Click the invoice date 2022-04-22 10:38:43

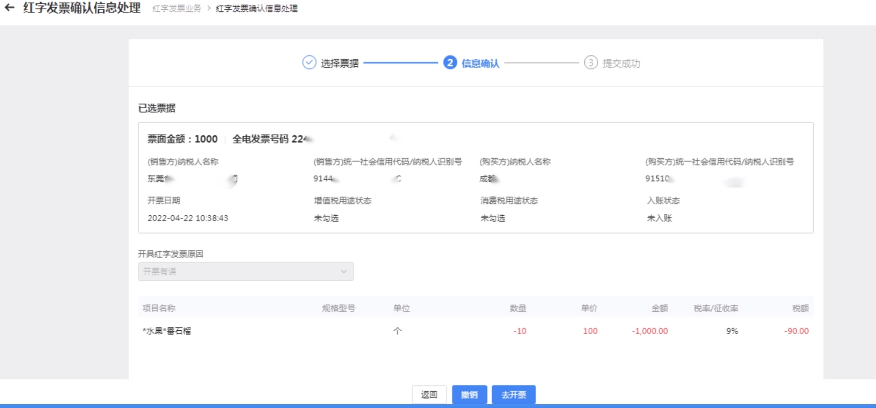(x=188, y=218)
